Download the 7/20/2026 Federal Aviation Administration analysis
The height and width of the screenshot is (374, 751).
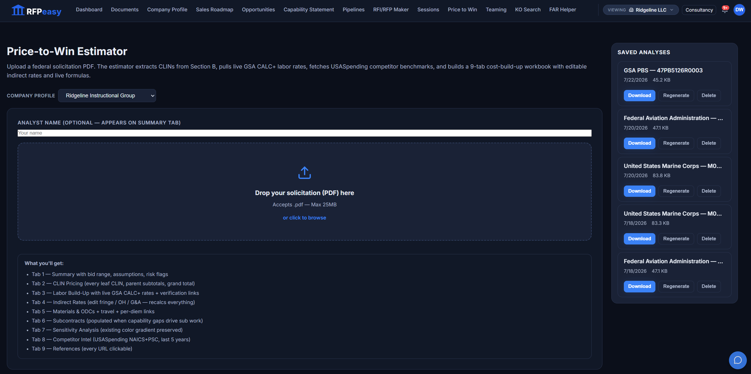639,143
